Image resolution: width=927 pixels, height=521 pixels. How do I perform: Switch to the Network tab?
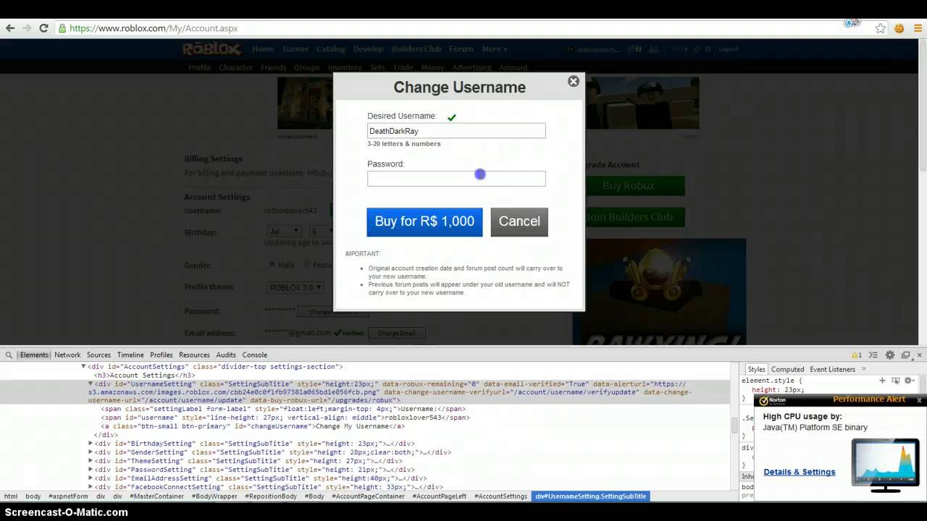[x=67, y=355]
